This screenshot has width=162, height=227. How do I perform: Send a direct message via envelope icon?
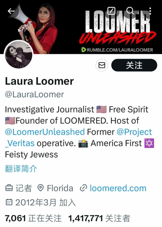(102, 65)
